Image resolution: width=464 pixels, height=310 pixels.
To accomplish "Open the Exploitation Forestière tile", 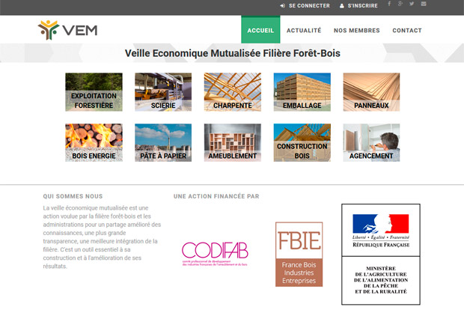I will [x=94, y=92].
